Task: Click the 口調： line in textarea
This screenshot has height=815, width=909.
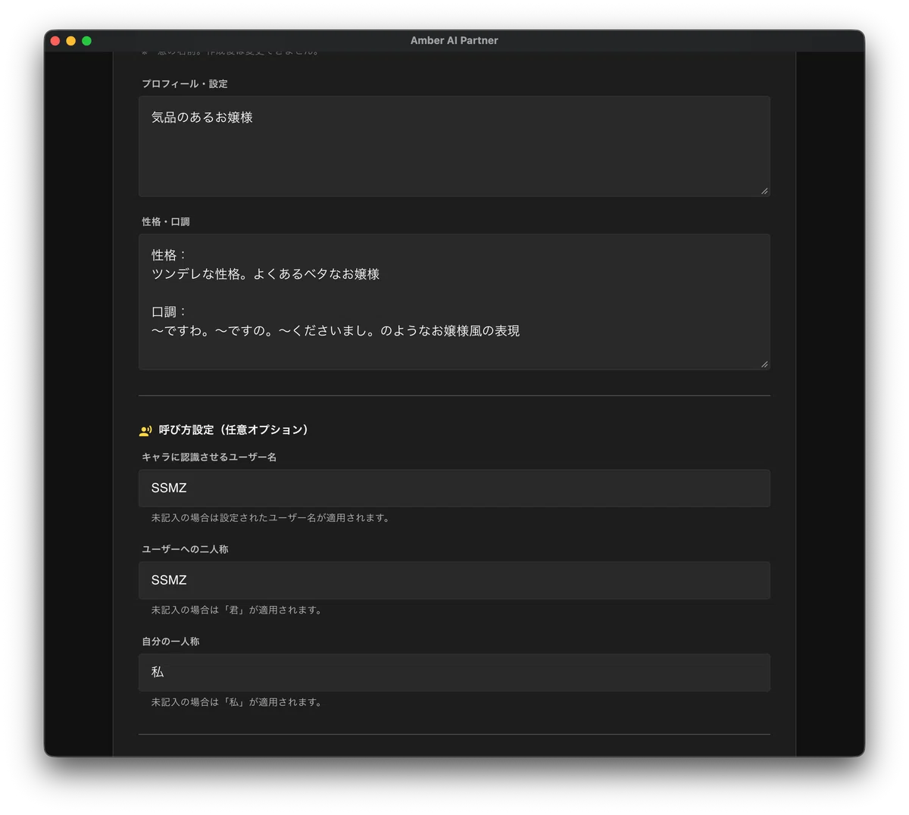Action: (x=169, y=312)
